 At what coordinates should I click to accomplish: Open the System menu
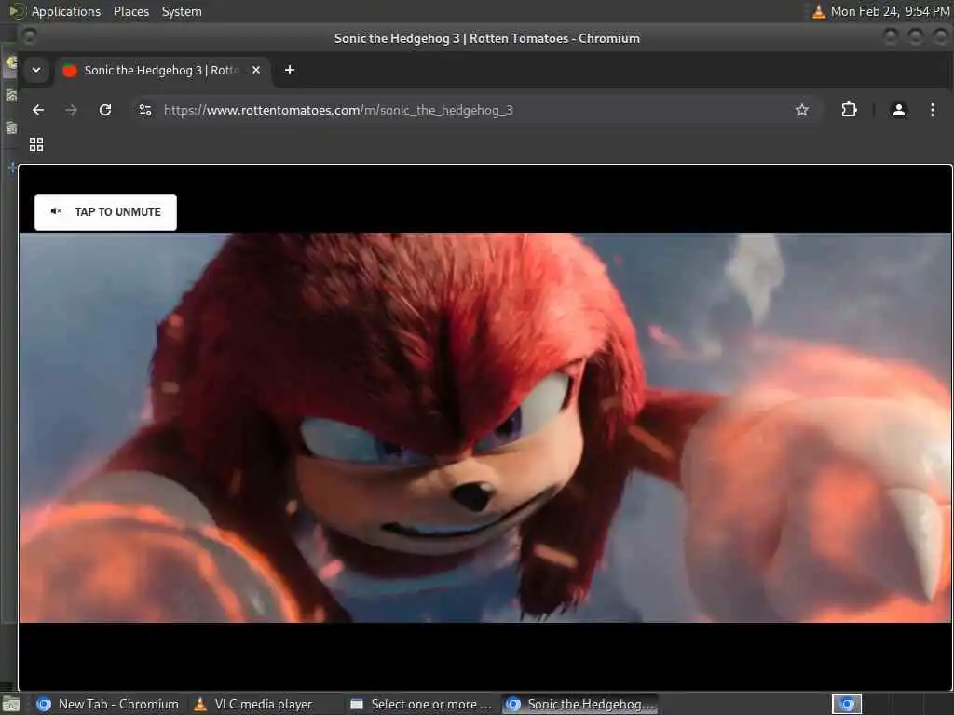(x=182, y=11)
